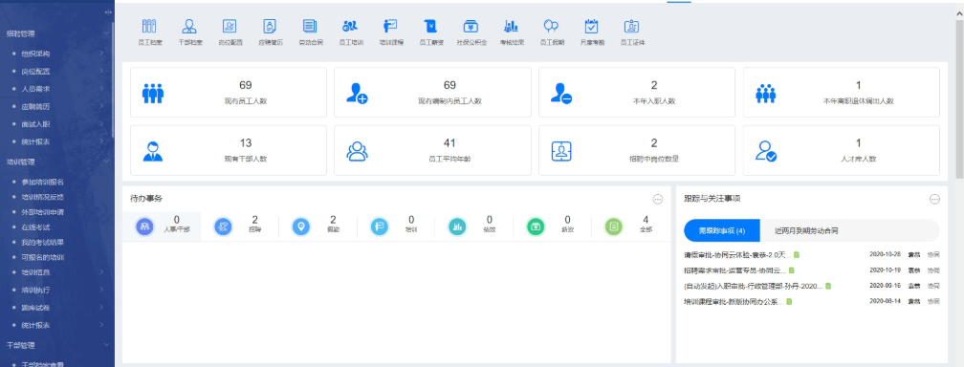Open 统计报表 under 培训管理 in sidebar
964x367 pixels.
[x=35, y=325]
